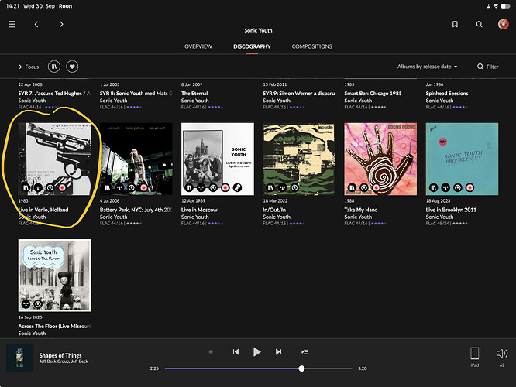Skip to next track
Image resolution: width=516 pixels, height=387 pixels.
coord(278,352)
